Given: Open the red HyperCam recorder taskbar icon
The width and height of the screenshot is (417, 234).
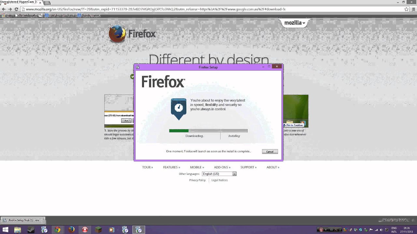Looking at the screenshot, I should pyautogui.click(x=85, y=230).
